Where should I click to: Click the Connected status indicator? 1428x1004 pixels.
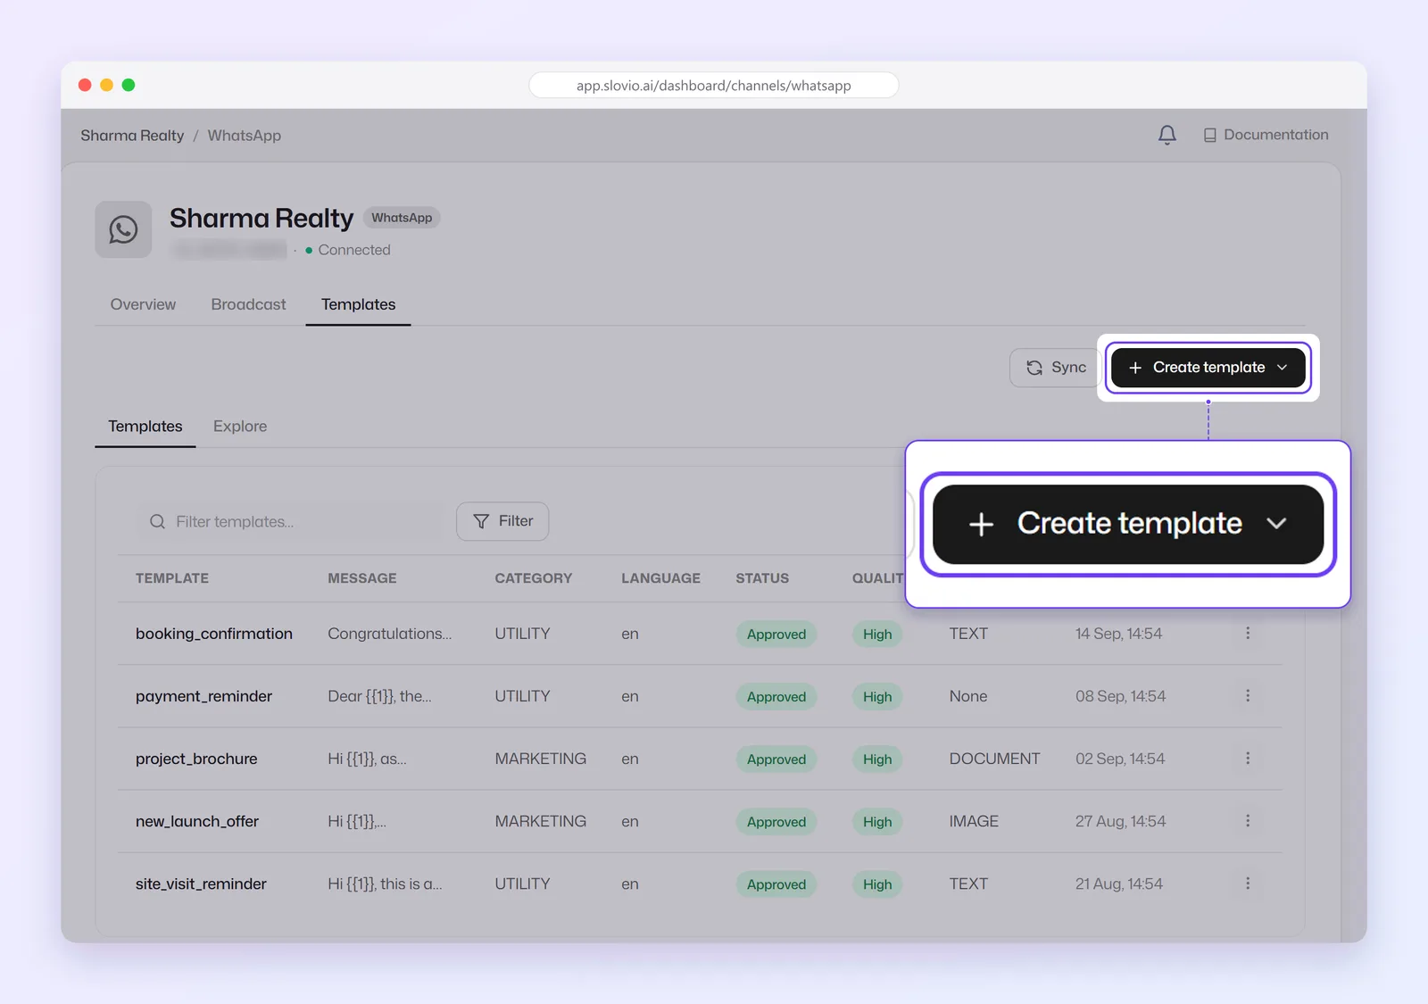coord(348,250)
